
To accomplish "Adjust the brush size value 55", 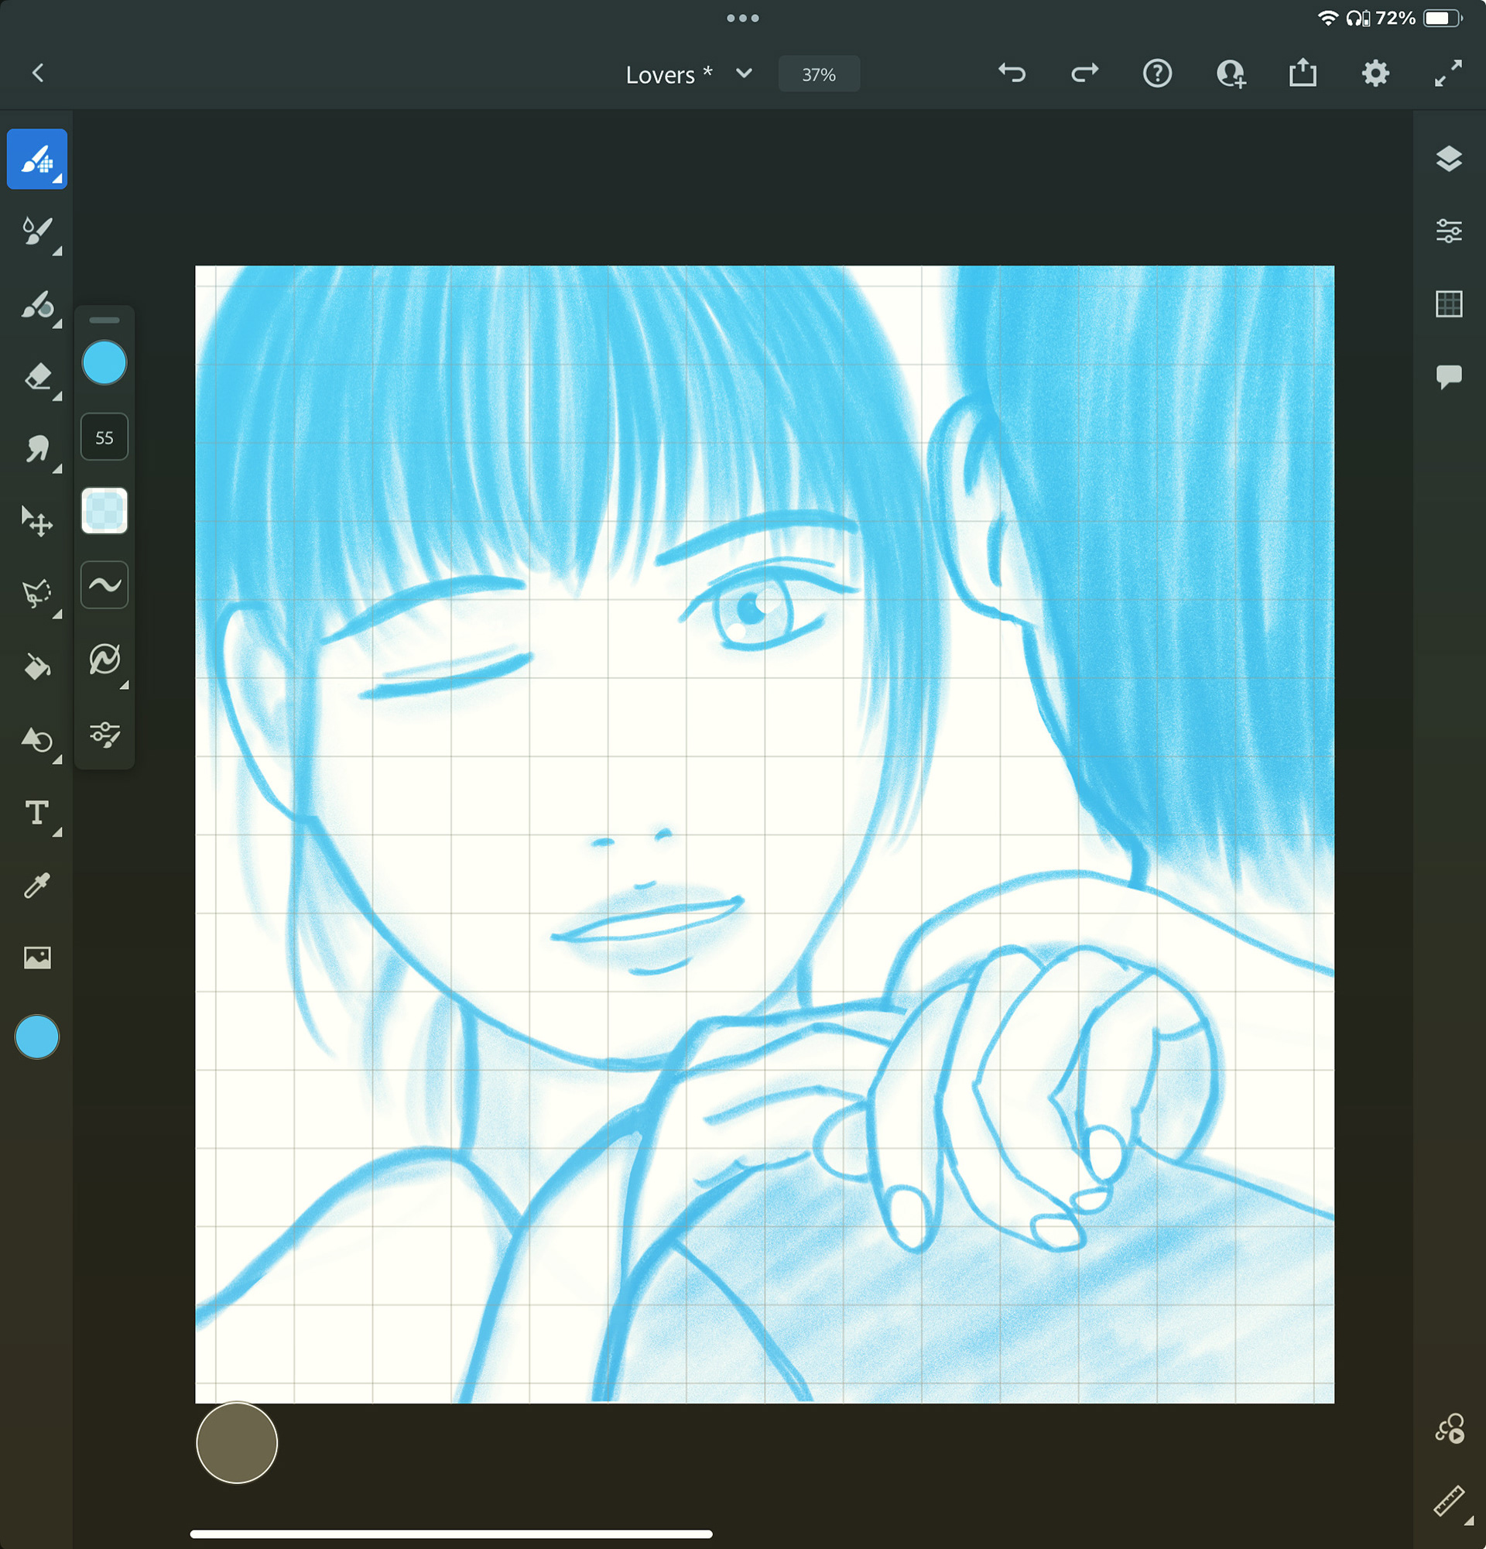I will click(x=104, y=437).
